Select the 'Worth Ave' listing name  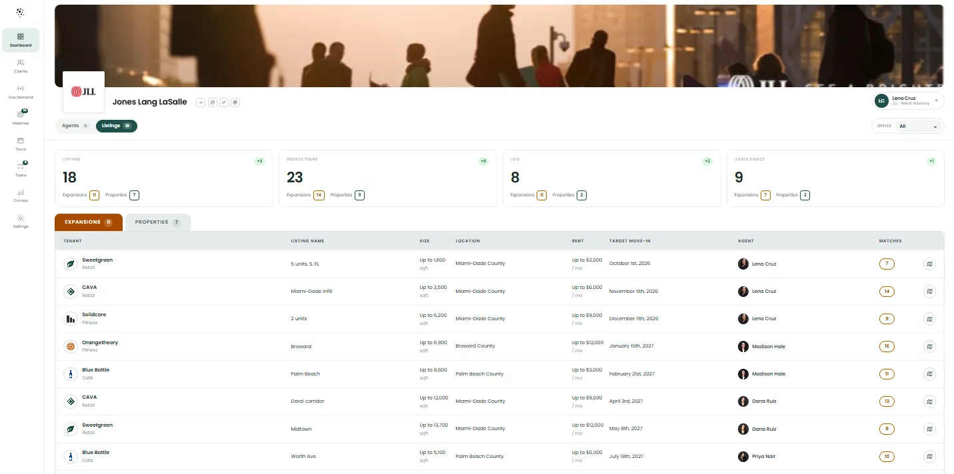302,457
